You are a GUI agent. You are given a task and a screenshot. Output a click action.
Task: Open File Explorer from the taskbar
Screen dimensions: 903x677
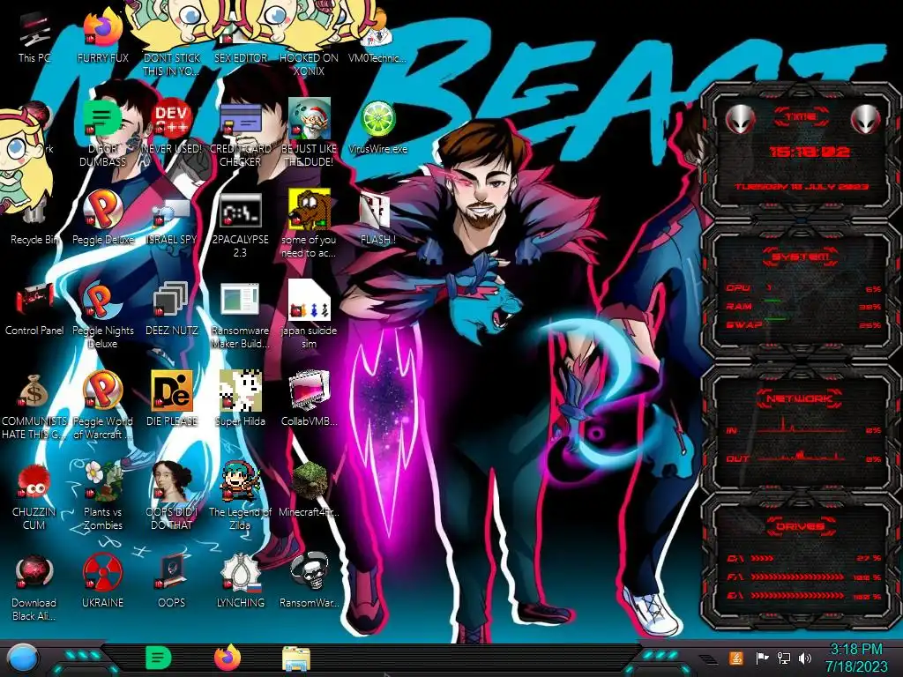[296, 658]
